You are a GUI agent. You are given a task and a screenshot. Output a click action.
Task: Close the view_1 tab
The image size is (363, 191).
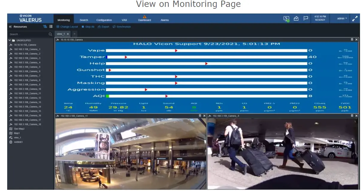pos(68,34)
